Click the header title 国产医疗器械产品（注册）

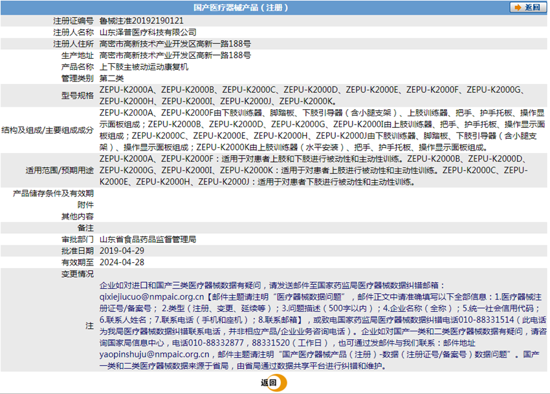pyautogui.click(x=241, y=8)
